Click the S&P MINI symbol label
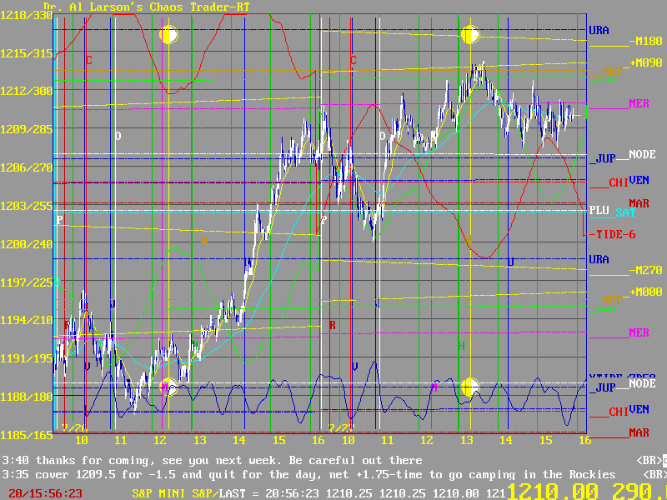Image resolution: width=667 pixels, height=500 pixels. tap(164, 493)
